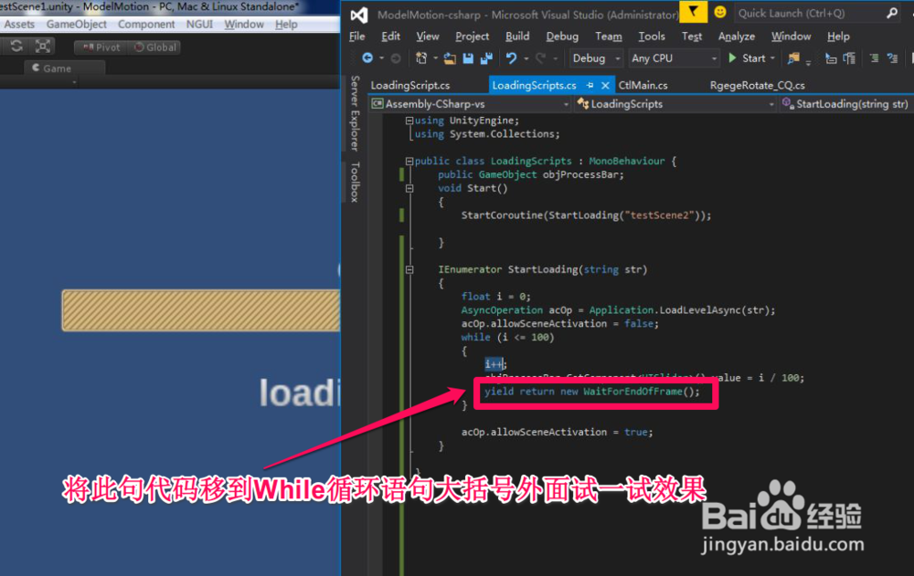Open the Any CPU platform dropdown

674,58
